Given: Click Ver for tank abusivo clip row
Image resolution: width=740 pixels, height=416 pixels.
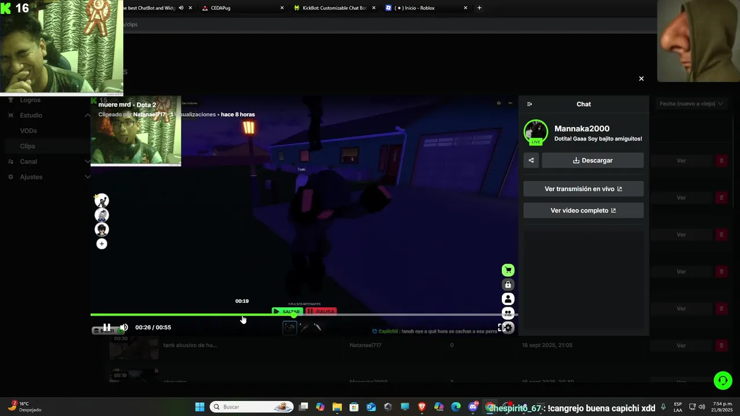Looking at the screenshot, I should click(x=681, y=346).
